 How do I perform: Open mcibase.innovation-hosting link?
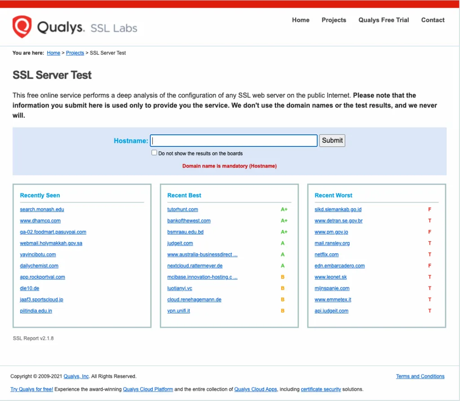(202, 277)
